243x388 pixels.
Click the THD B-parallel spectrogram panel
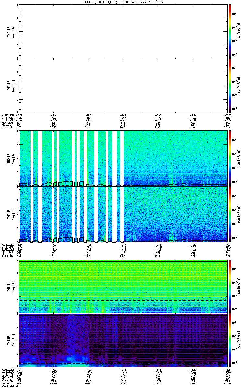(123, 214)
